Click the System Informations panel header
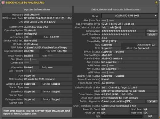The image size is (160, 119). point(37,10)
